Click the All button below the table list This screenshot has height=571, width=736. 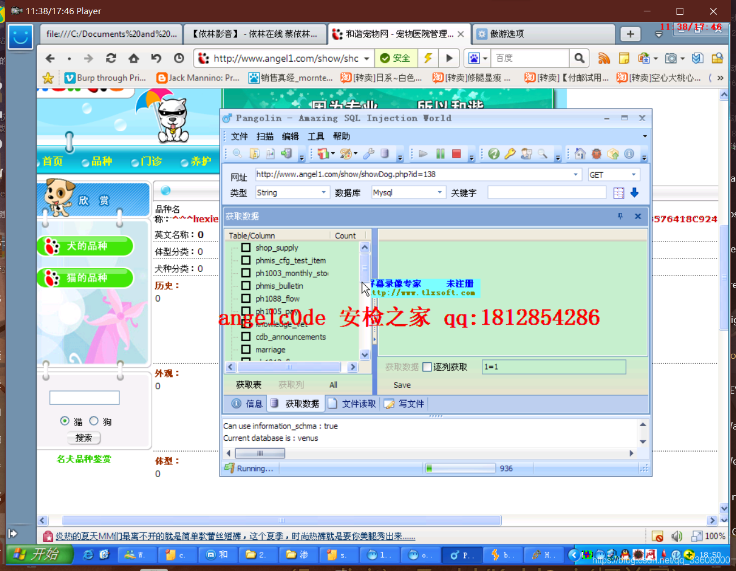click(x=333, y=385)
